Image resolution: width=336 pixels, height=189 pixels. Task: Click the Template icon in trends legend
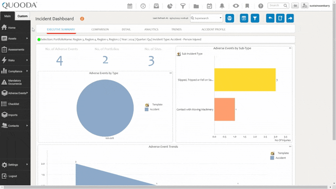click(272, 153)
